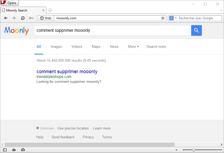Open the comment supprimer mooonly result link
Screen dimensions: 224x153
click(67, 72)
